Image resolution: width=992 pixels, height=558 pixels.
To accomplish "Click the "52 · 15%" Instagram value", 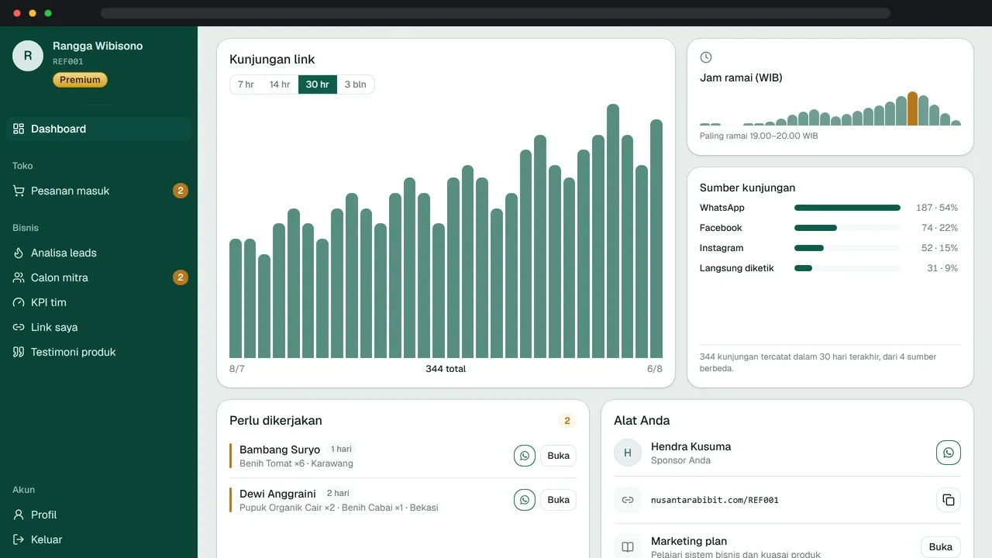I will [x=940, y=248].
